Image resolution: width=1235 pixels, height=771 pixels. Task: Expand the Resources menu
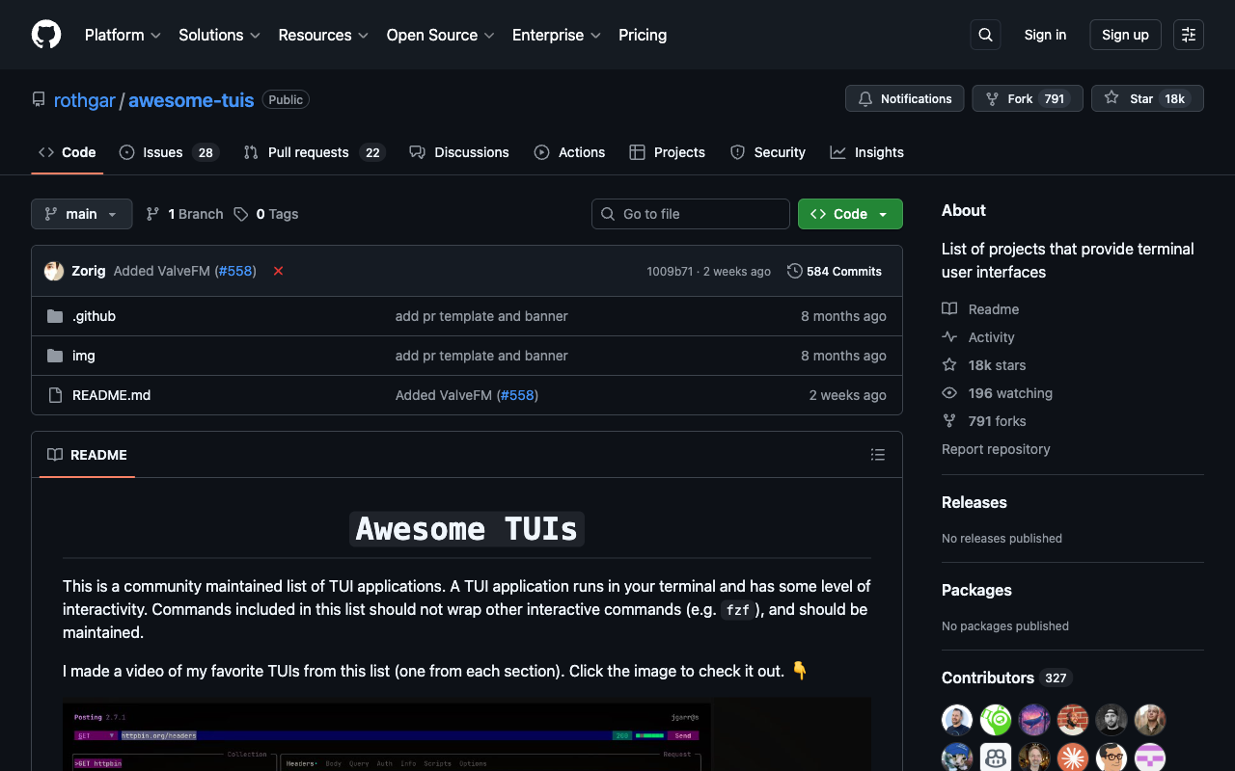(323, 35)
